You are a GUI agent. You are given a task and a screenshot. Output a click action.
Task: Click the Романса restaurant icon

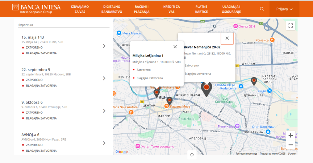tap(272, 40)
